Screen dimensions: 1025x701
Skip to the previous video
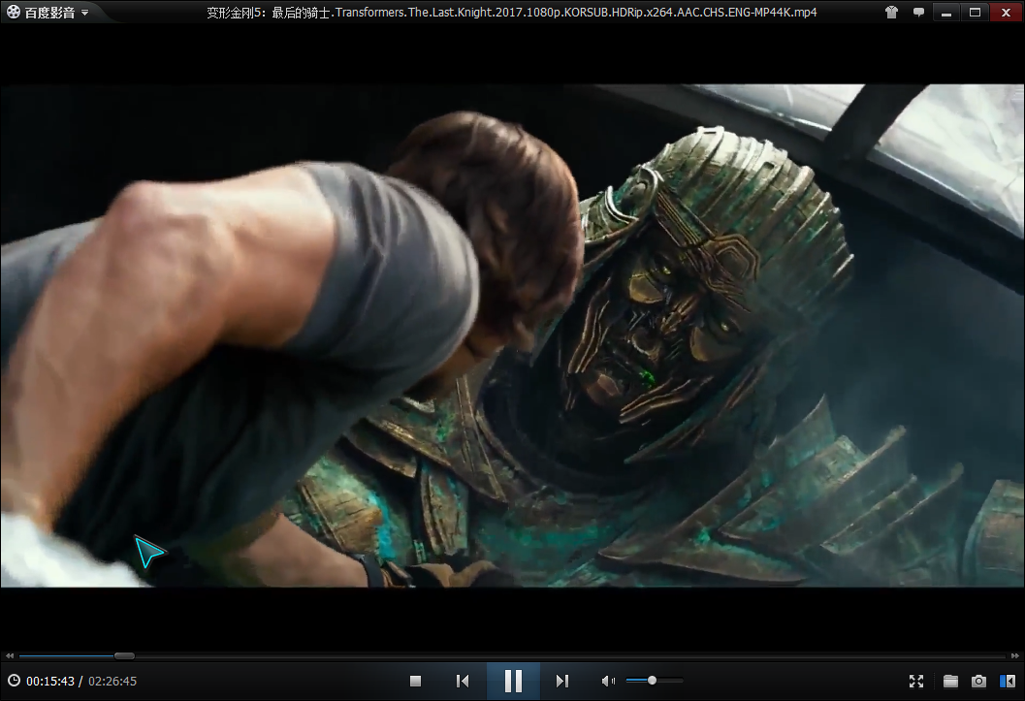click(463, 681)
